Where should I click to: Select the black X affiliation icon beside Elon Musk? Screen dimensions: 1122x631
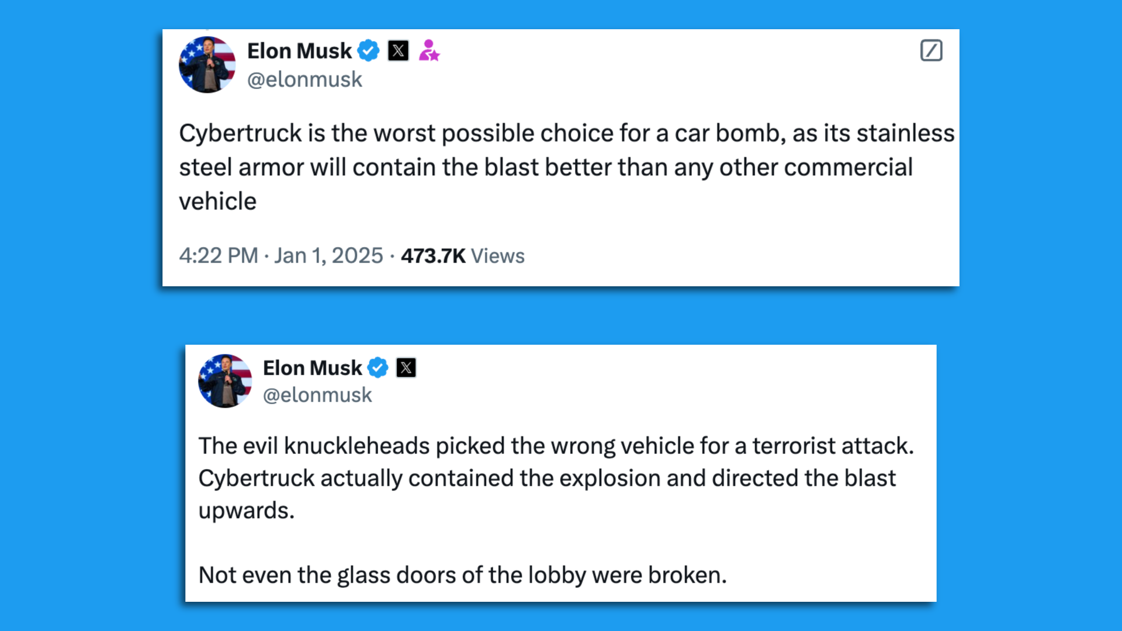[398, 51]
